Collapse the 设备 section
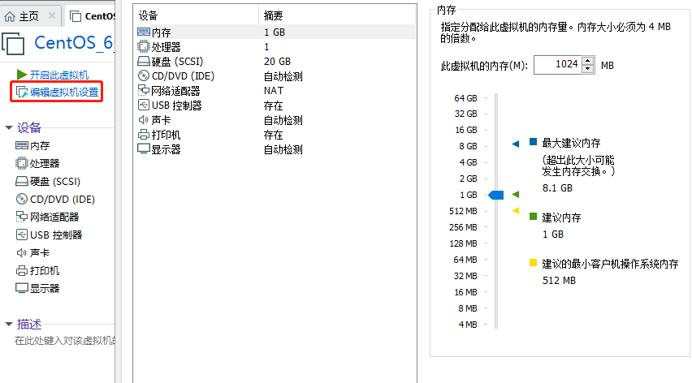This screenshot has height=383, width=692. point(8,128)
